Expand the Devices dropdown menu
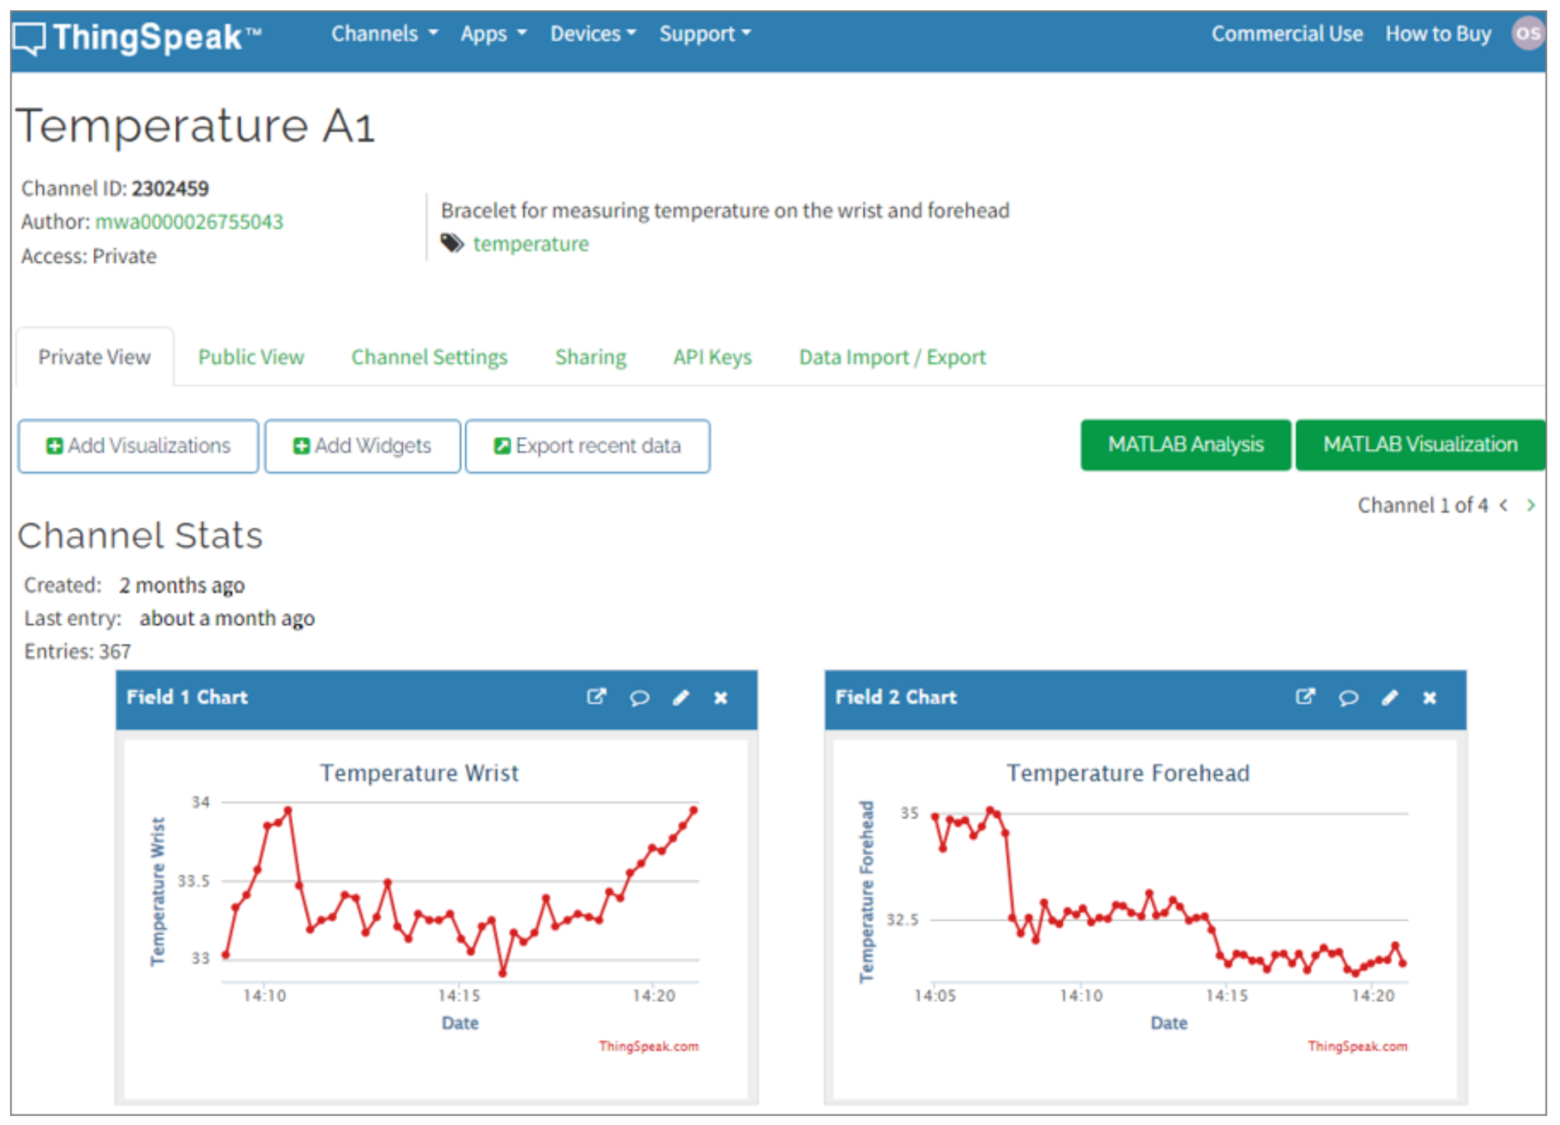The width and height of the screenshot is (1560, 1125). (x=593, y=34)
